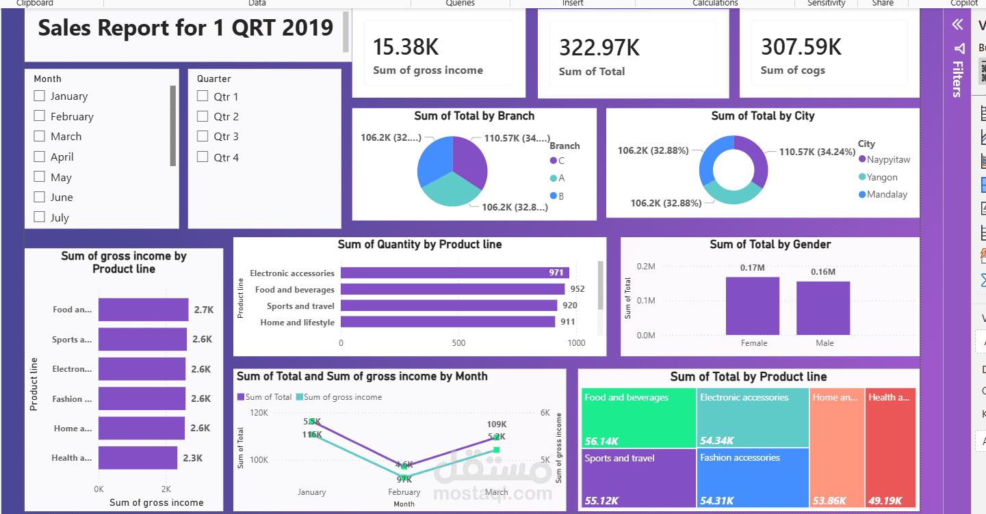Click the Sports and travel bar showing 920
This screenshot has width=986, height=514.
tap(449, 306)
